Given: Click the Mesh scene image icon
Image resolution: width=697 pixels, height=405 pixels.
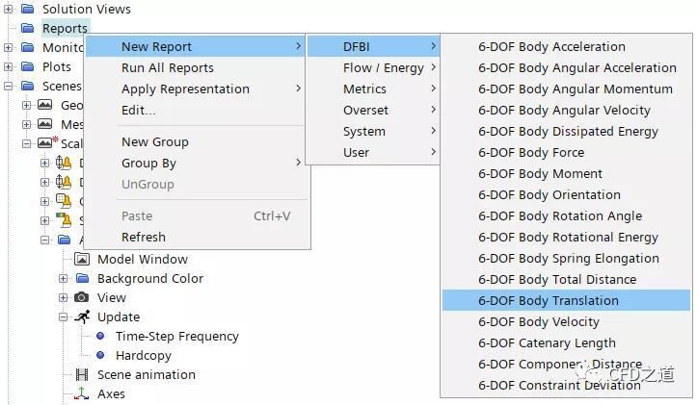Looking at the screenshot, I should [x=45, y=124].
